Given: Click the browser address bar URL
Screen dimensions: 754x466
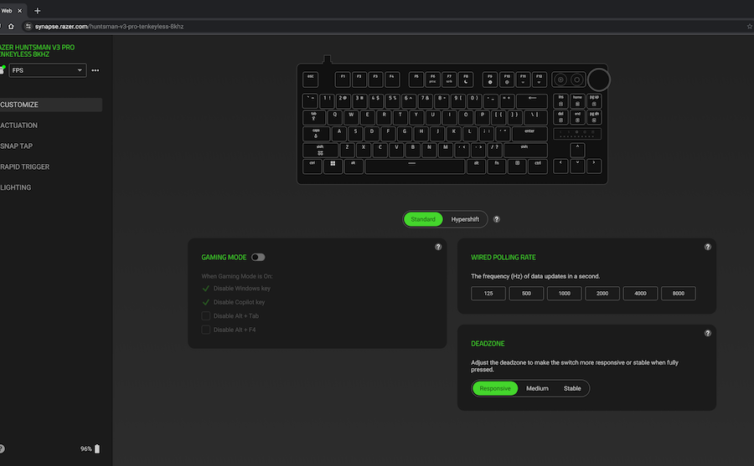Looking at the screenshot, I should tap(109, 27).
